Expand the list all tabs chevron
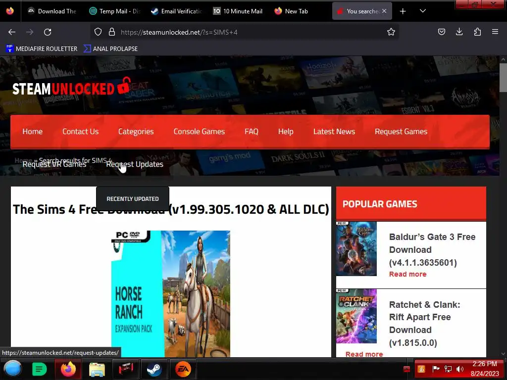This screenshot has height=380, width=507. (423, 11)
